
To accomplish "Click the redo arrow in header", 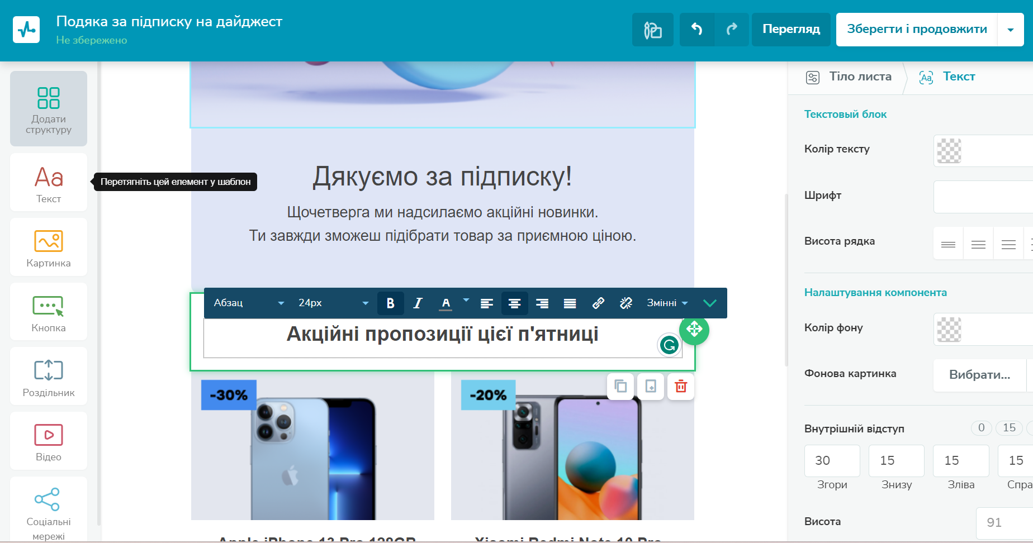I will (x=732, y=29).
